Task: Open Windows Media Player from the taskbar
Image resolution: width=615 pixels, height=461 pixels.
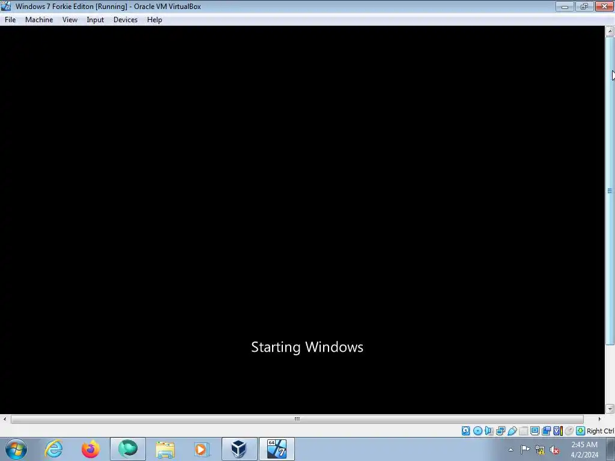Action: [202, 449]
